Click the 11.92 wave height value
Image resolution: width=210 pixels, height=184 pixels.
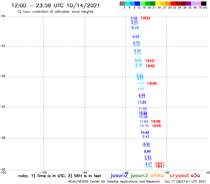point(143,109)
